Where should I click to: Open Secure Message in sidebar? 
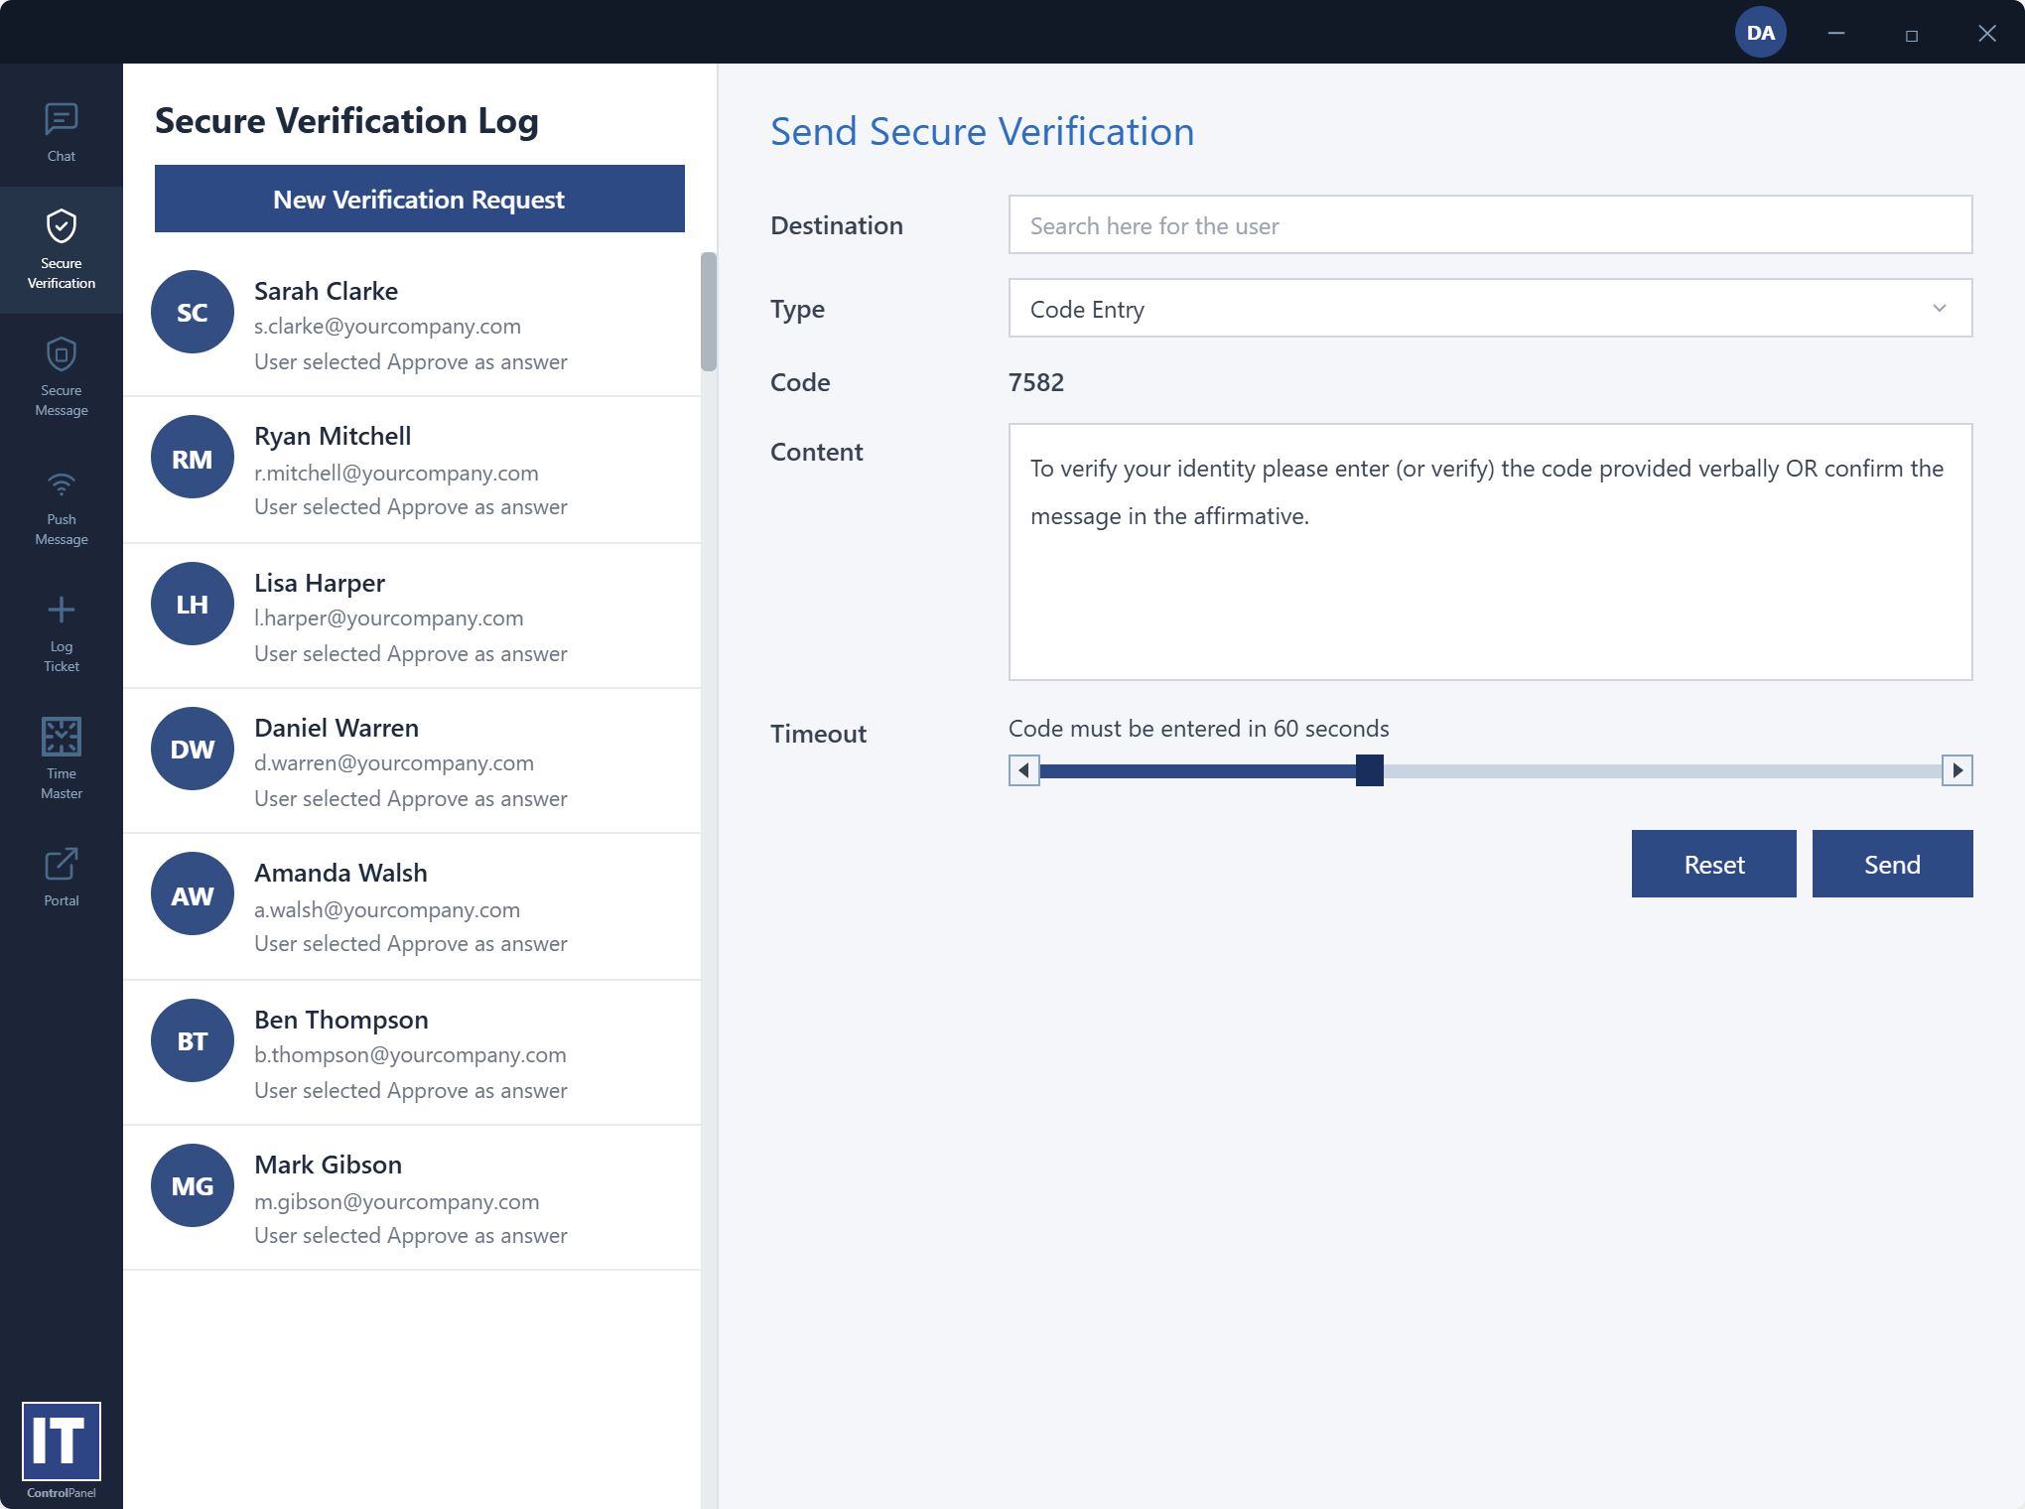click(61, 376)
